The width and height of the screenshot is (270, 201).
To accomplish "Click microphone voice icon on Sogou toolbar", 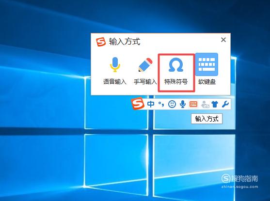I will [x=183, y=104].
